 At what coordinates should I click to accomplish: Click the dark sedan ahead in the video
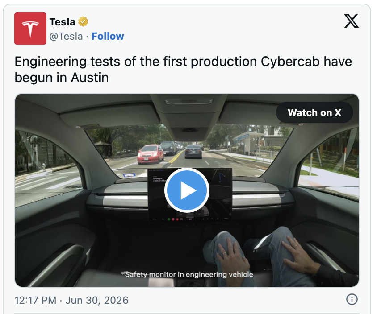click(x=193, y=152)
